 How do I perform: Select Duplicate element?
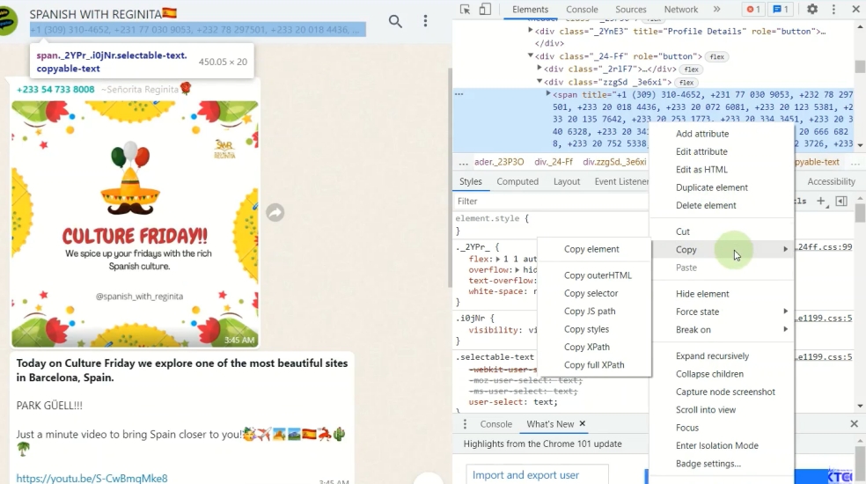[x=722, y=187]
